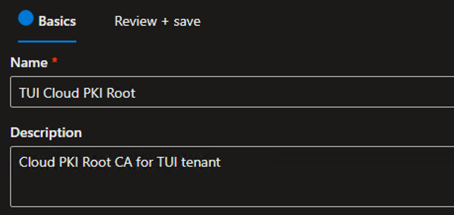The width and height of the screenshot is (454, 215).
Task: Open the Review + save tab
Action: pos(157,22)
